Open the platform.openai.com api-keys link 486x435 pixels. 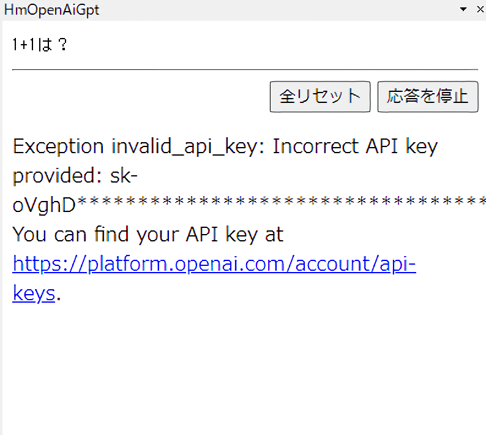[214, 264]
